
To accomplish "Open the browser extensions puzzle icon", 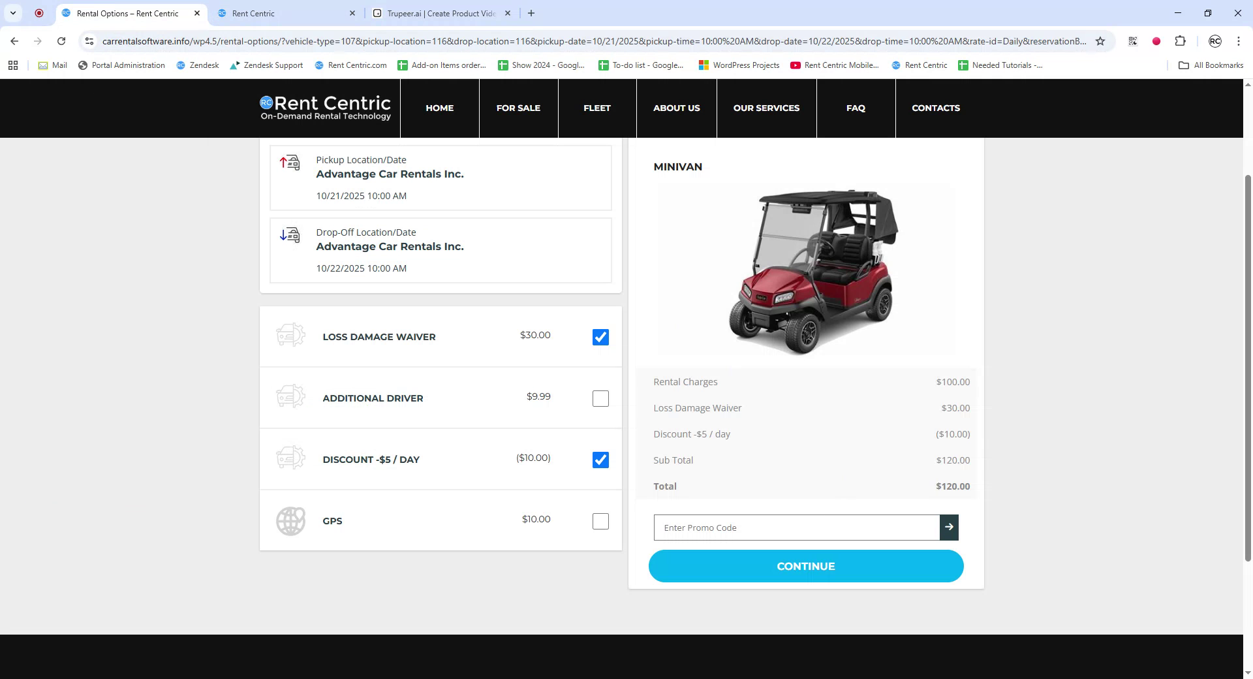I will click(x=1181, y=41).
